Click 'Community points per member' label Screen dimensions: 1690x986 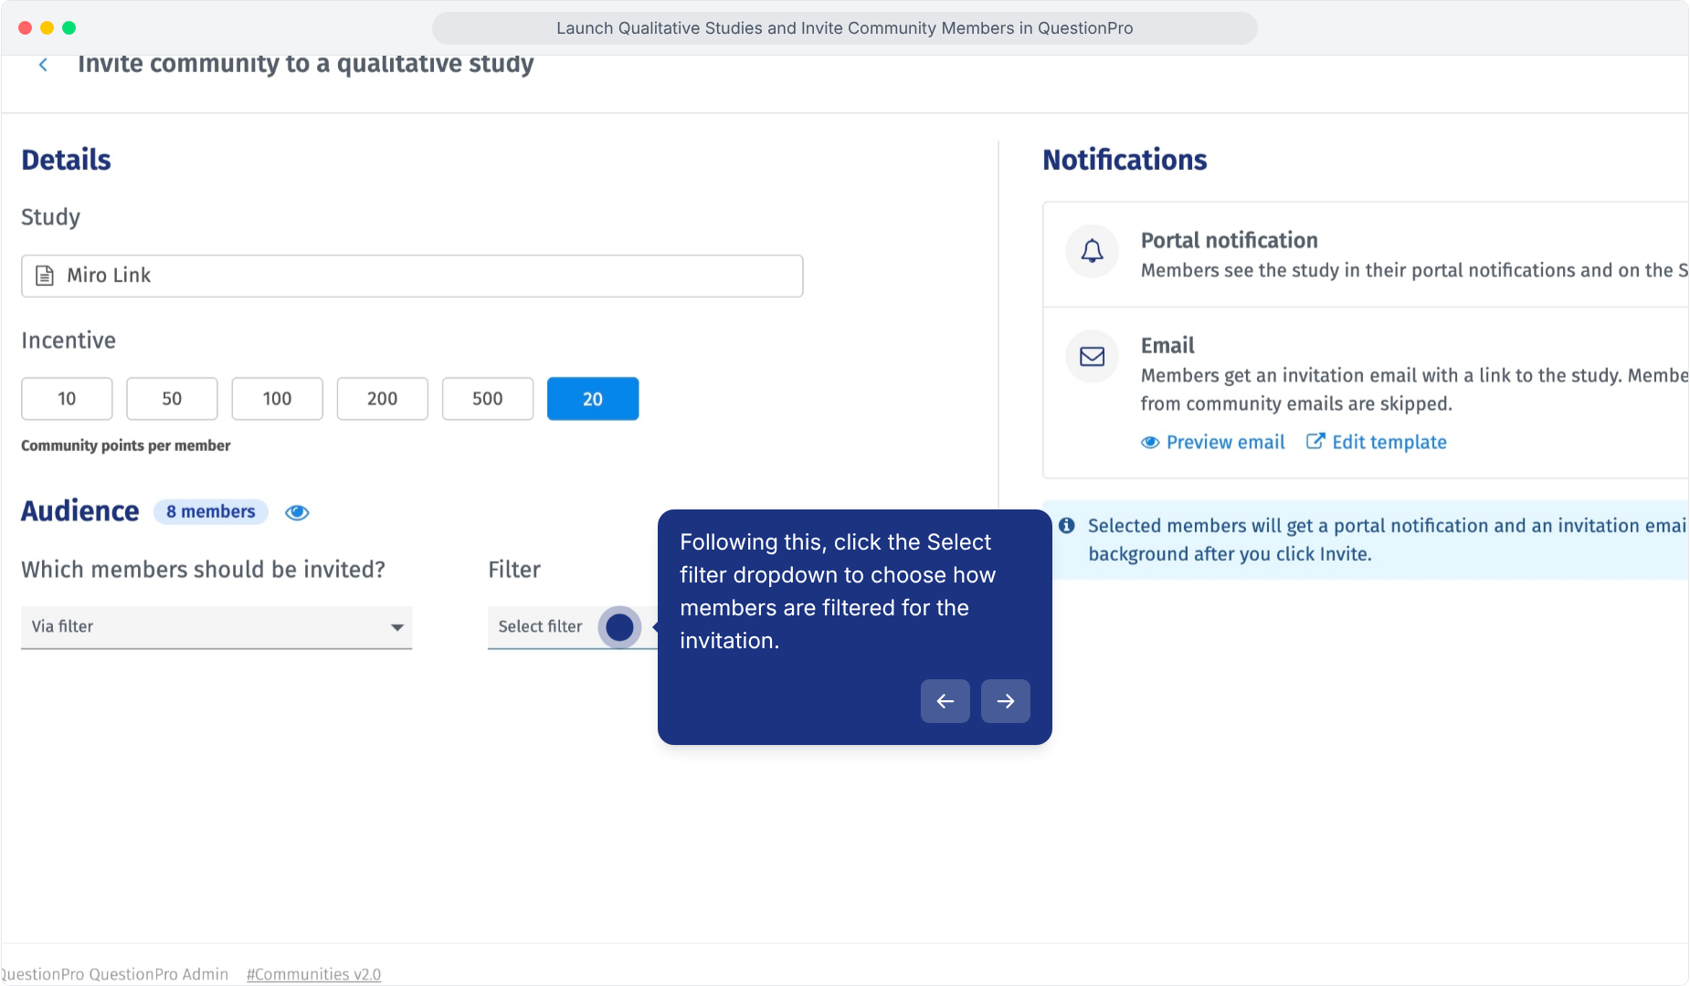coord(126,446)
